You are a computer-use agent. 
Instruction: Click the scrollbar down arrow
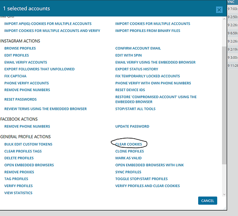(224, 194)
